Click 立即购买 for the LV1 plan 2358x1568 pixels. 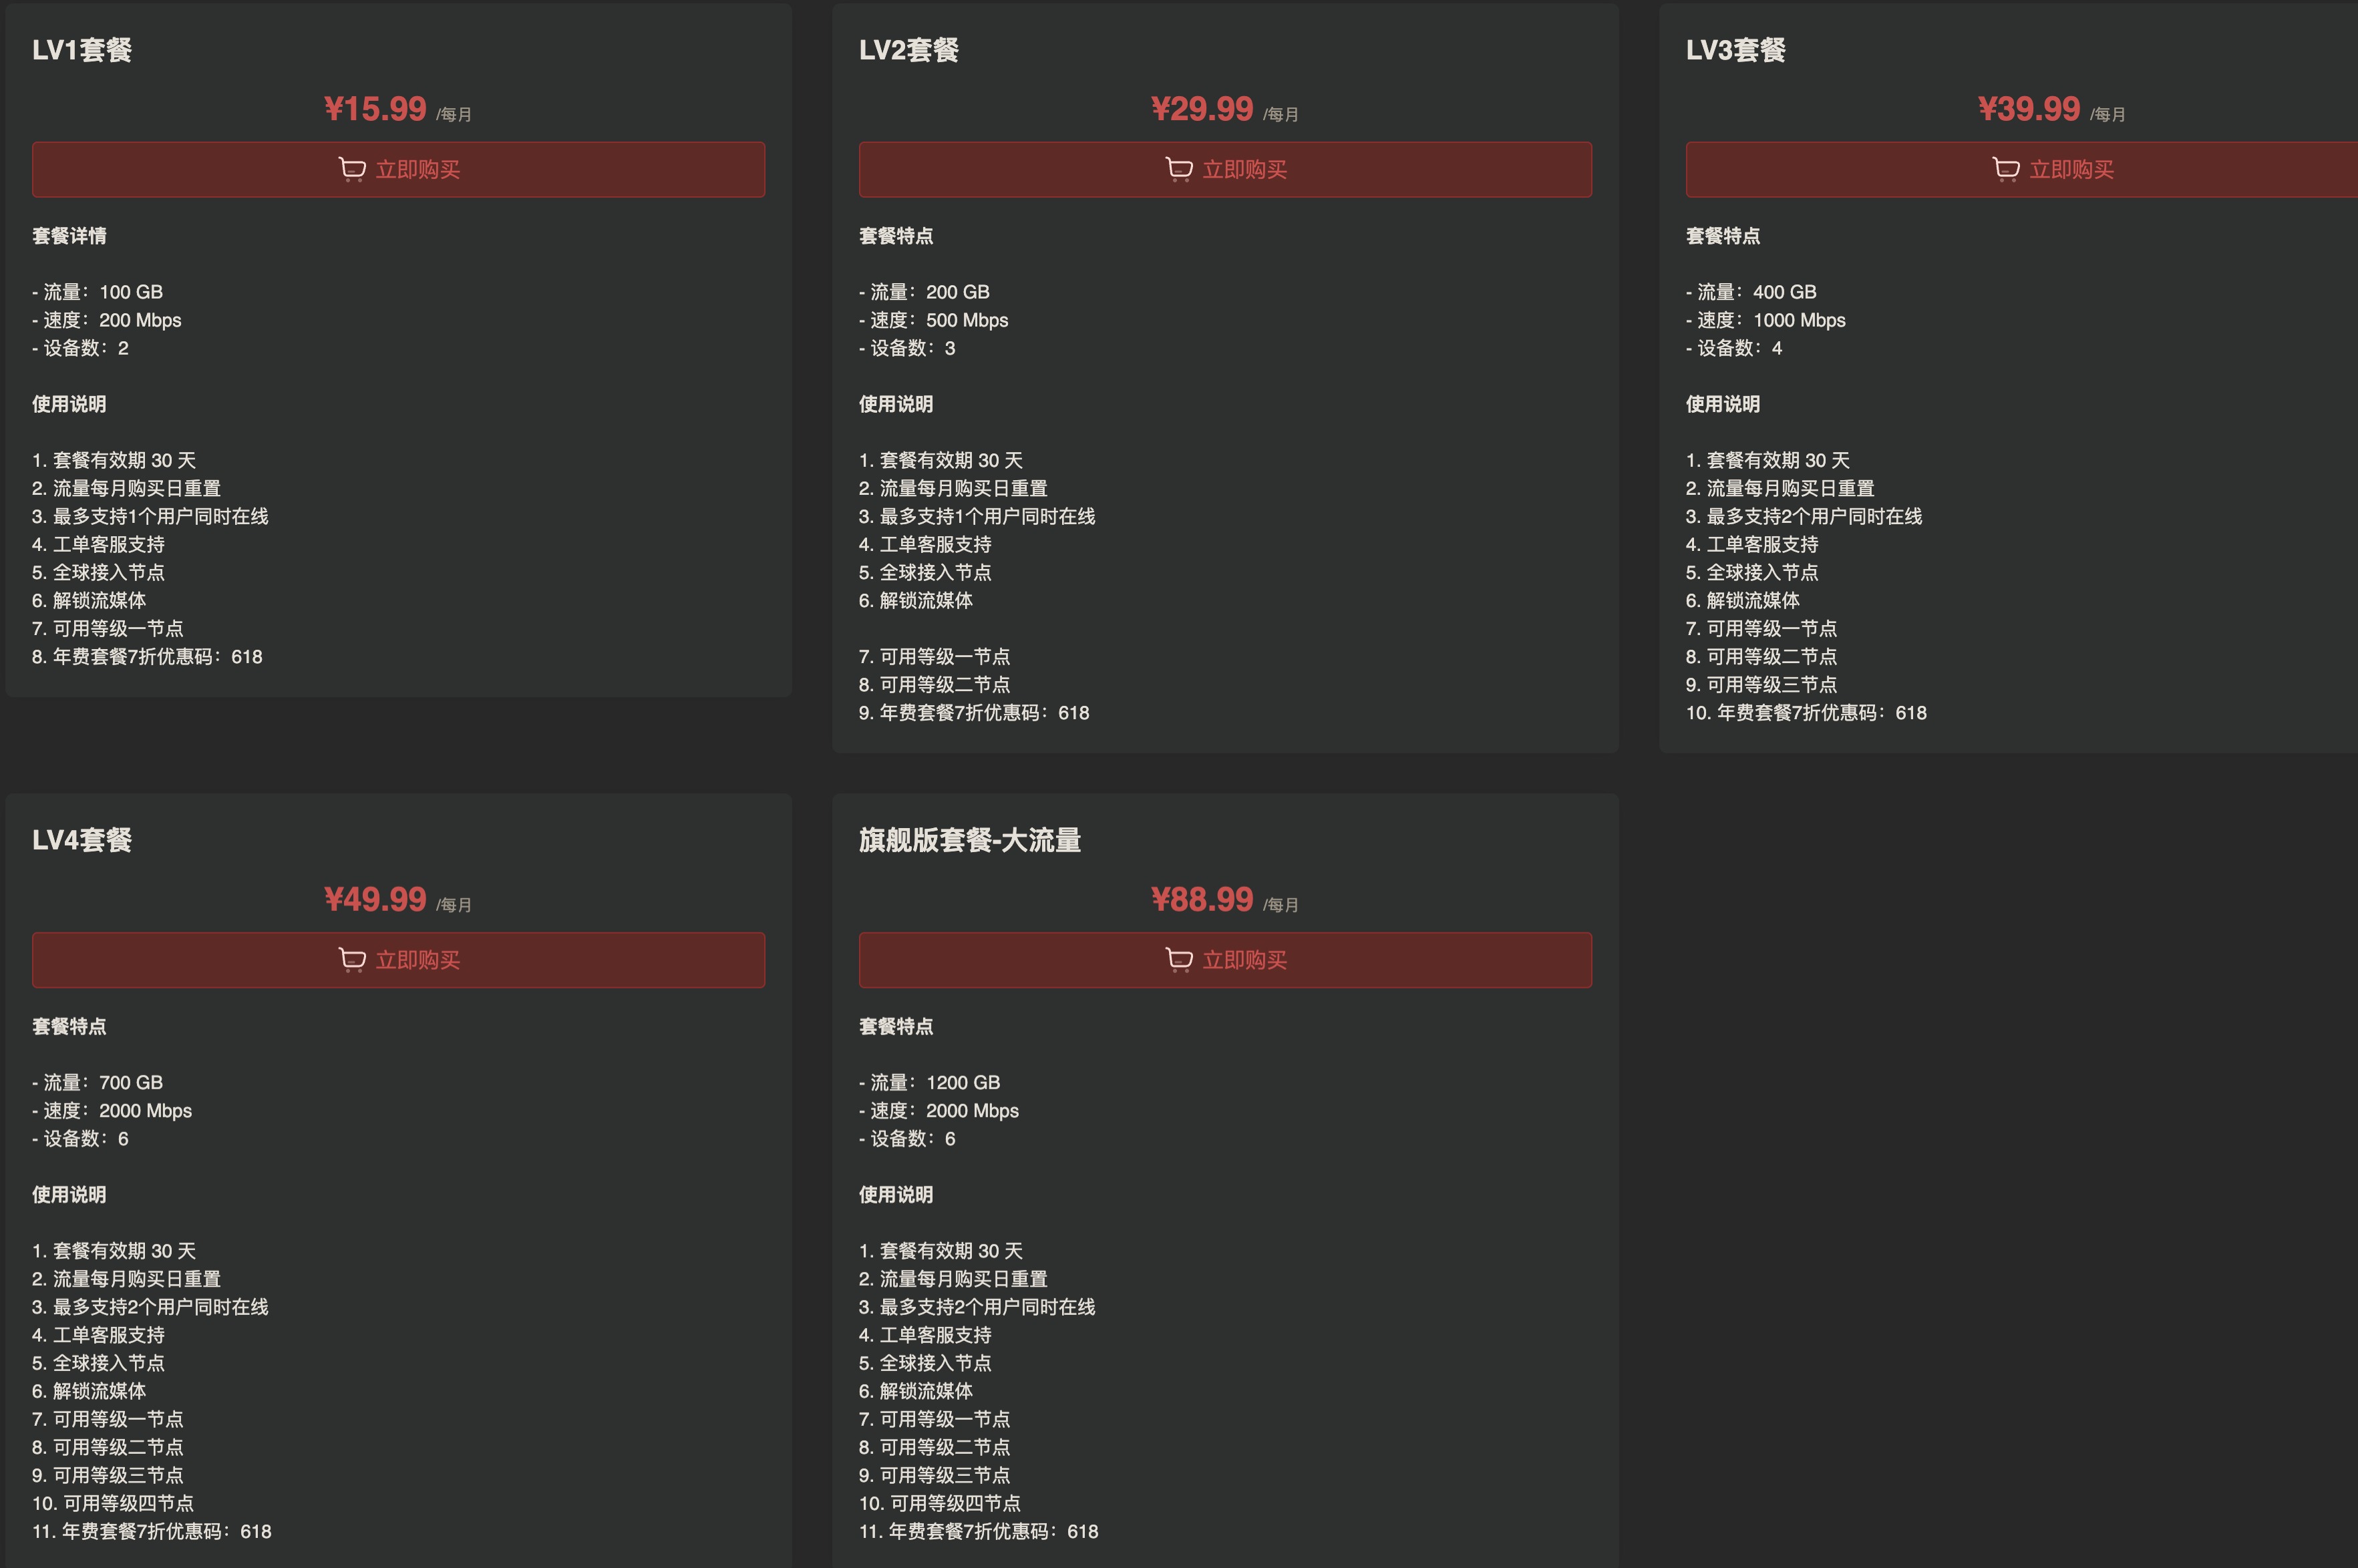click(x=418, y=169)
